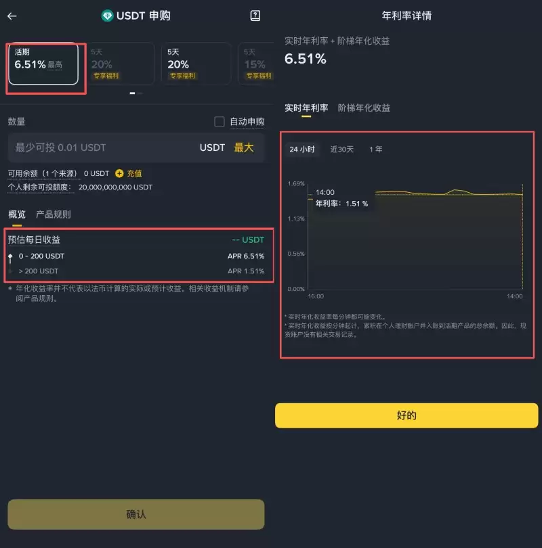Switch to the 产品规则 tab
This screenshot has height=548, width=542.
(x=54, y=214)
